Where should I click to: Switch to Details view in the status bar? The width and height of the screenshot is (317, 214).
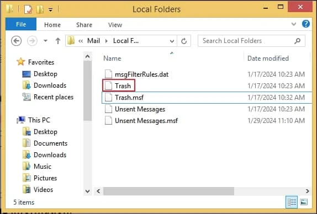(292, 202)
